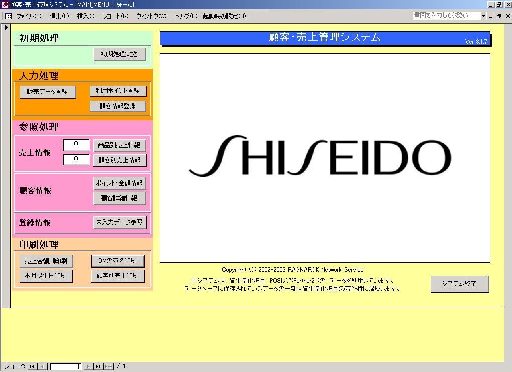This screenshot has height=372, width=512.
Task: Click the 本月誕生日印刷 button
Action: (46, 276)
